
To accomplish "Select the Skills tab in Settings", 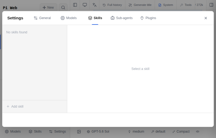I will [x=95, y=18].
